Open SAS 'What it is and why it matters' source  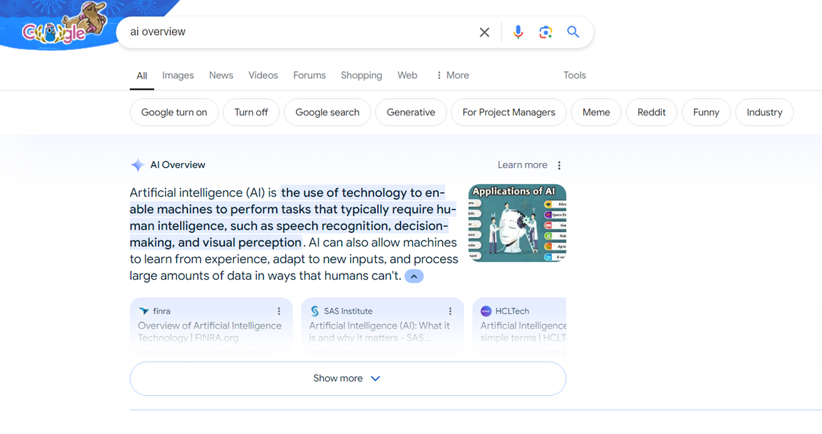click(x=379, y=331)
